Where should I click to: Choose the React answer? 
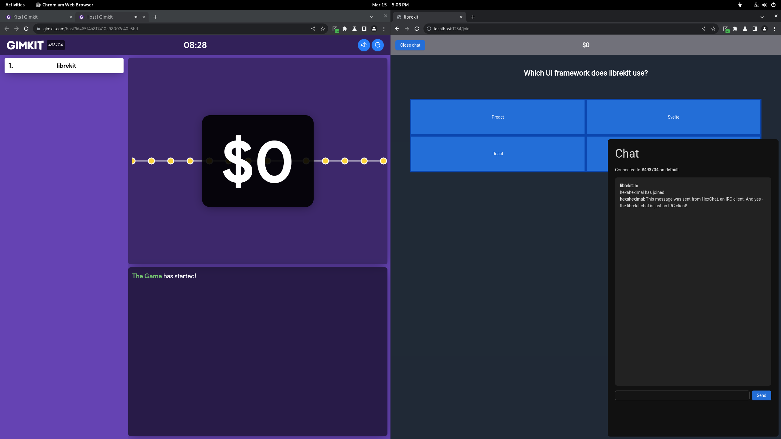(x=498, y=154)
